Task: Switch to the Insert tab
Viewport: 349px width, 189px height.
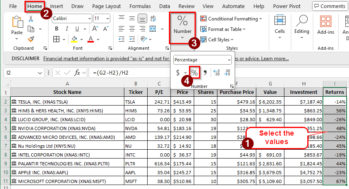Action: coord(57,6)
